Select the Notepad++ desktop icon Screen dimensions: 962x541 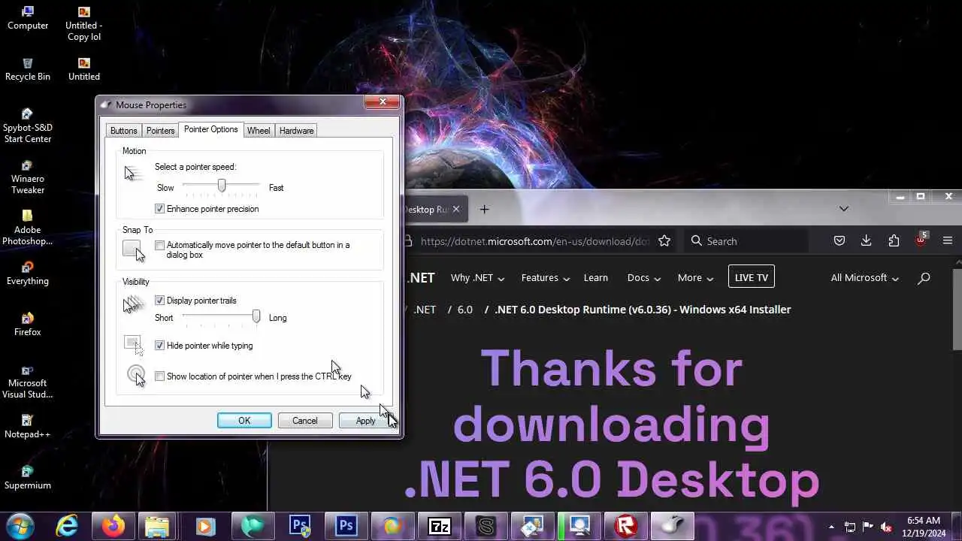(28, 427)
